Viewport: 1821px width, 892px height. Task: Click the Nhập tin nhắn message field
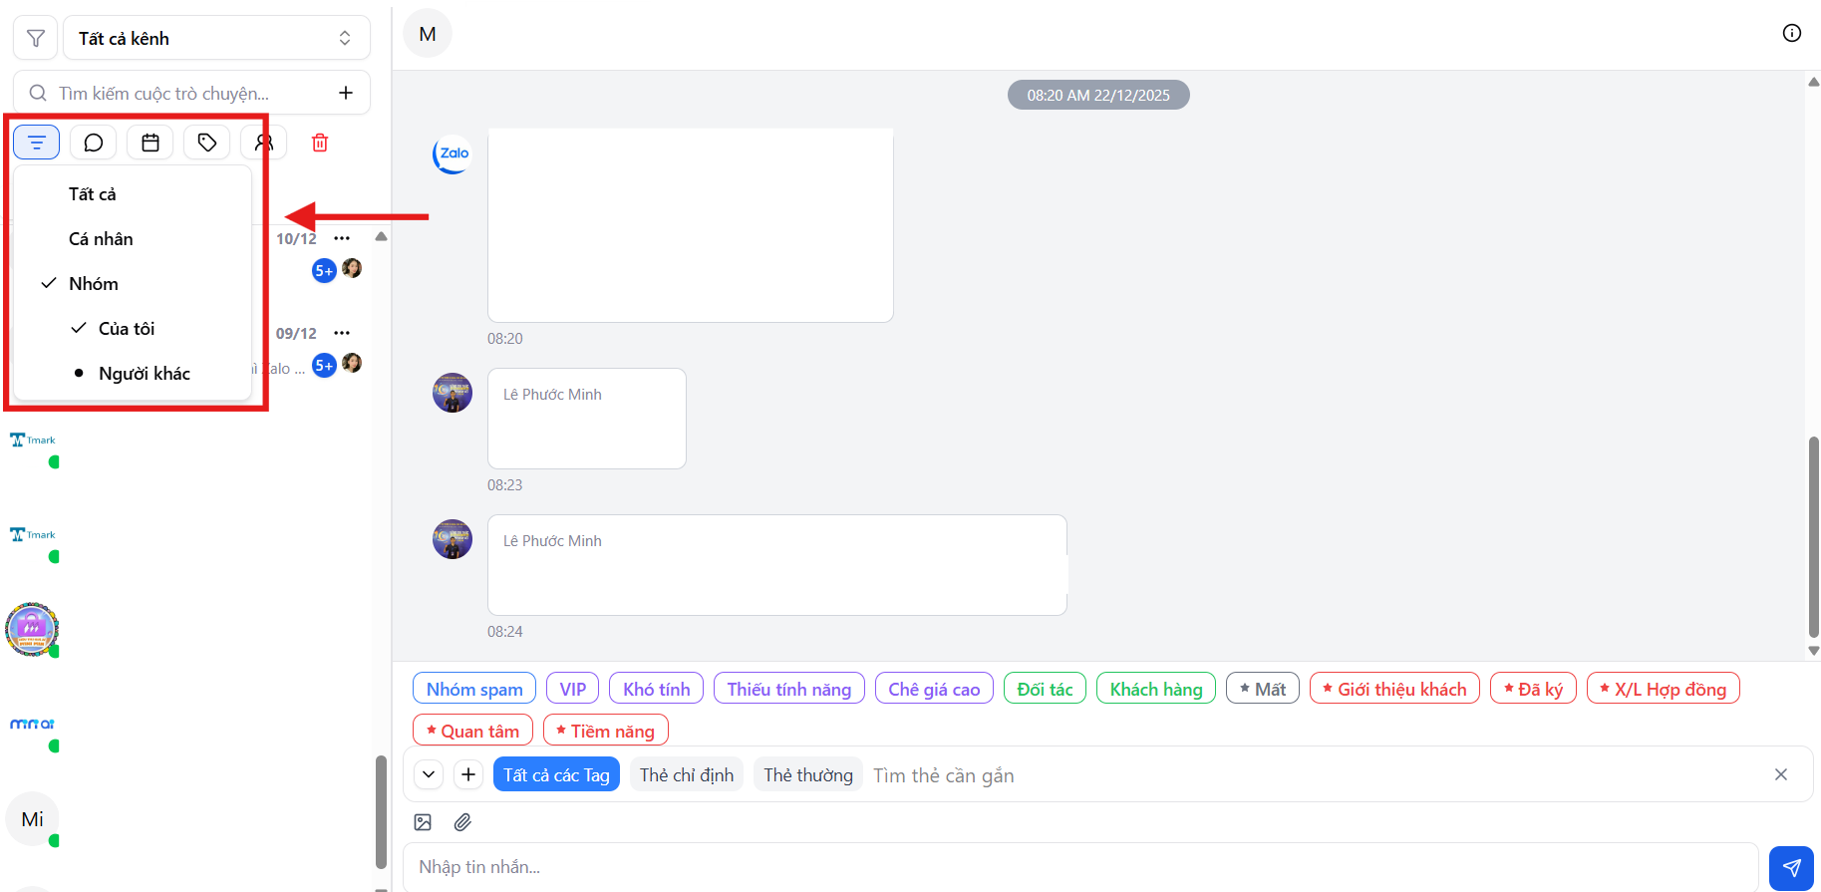click(1079, 867)
